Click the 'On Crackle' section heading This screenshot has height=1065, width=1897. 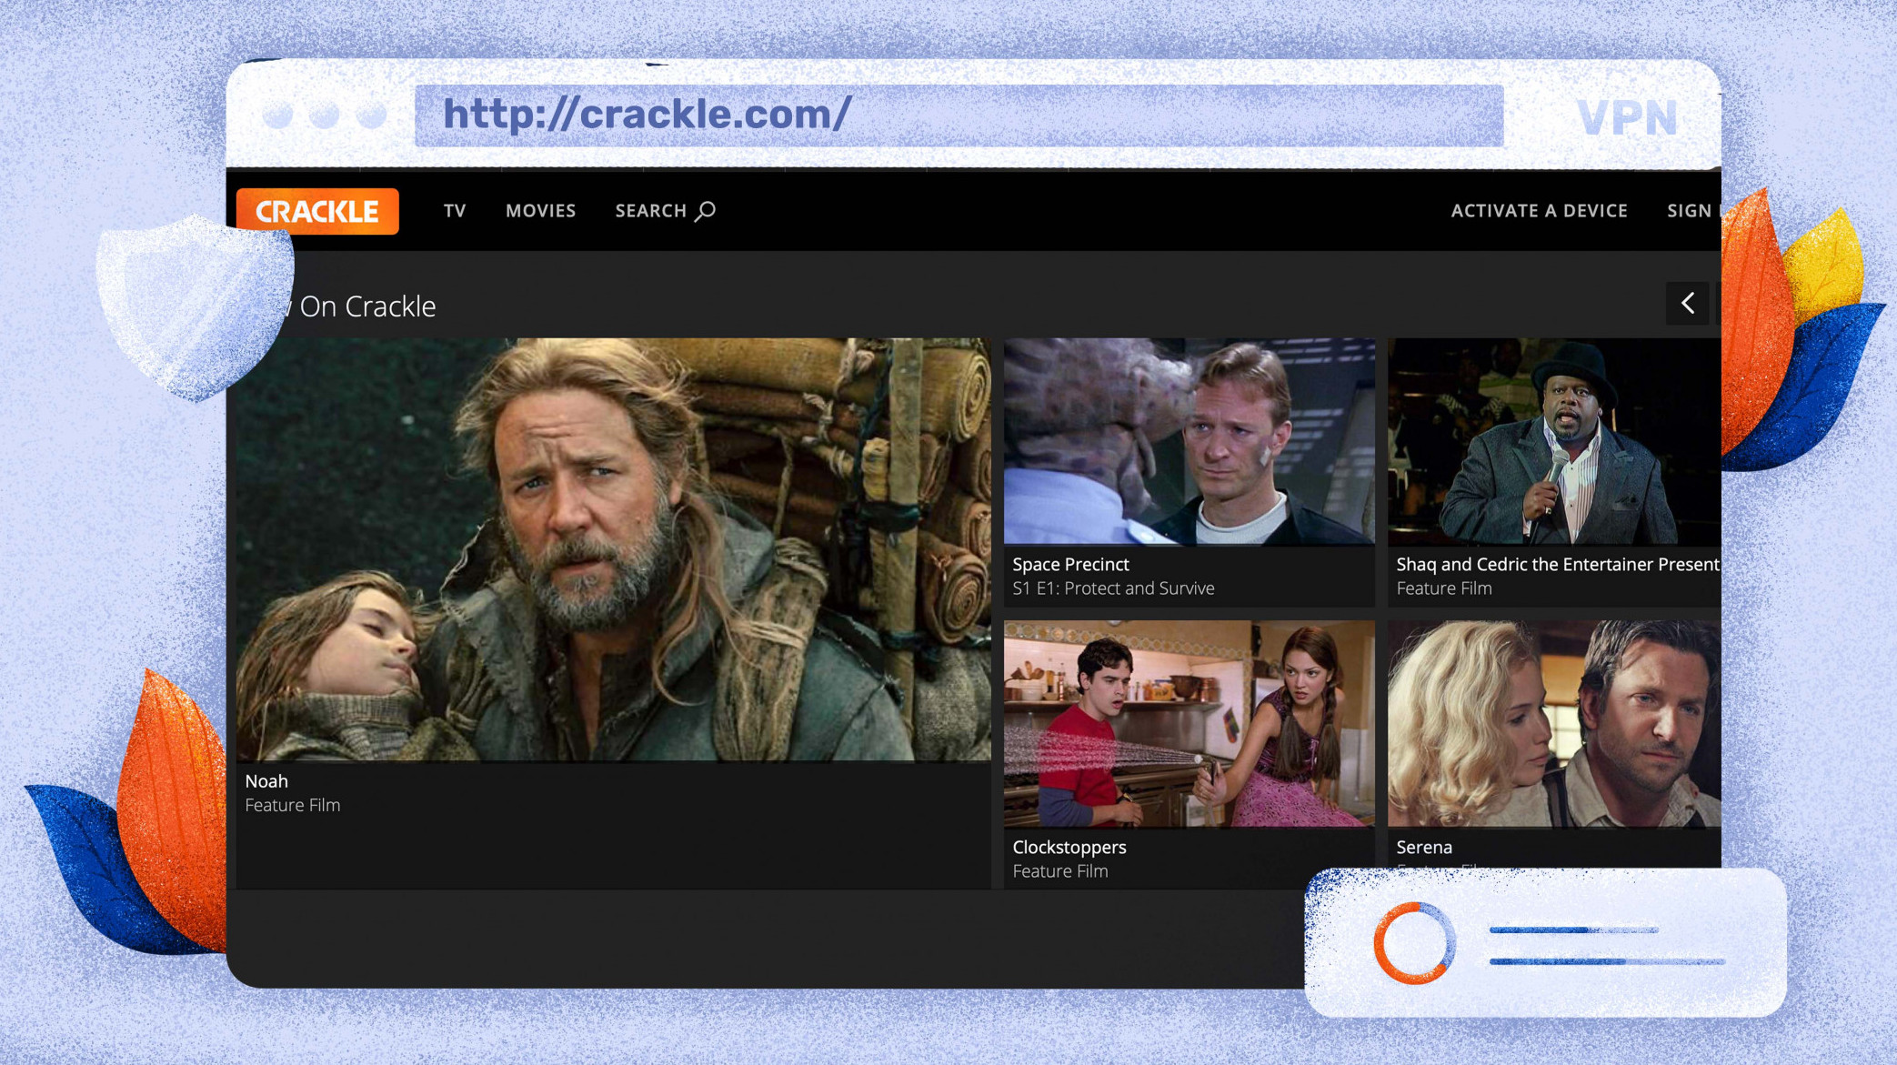pyautogui.click(x=367, y=306)
